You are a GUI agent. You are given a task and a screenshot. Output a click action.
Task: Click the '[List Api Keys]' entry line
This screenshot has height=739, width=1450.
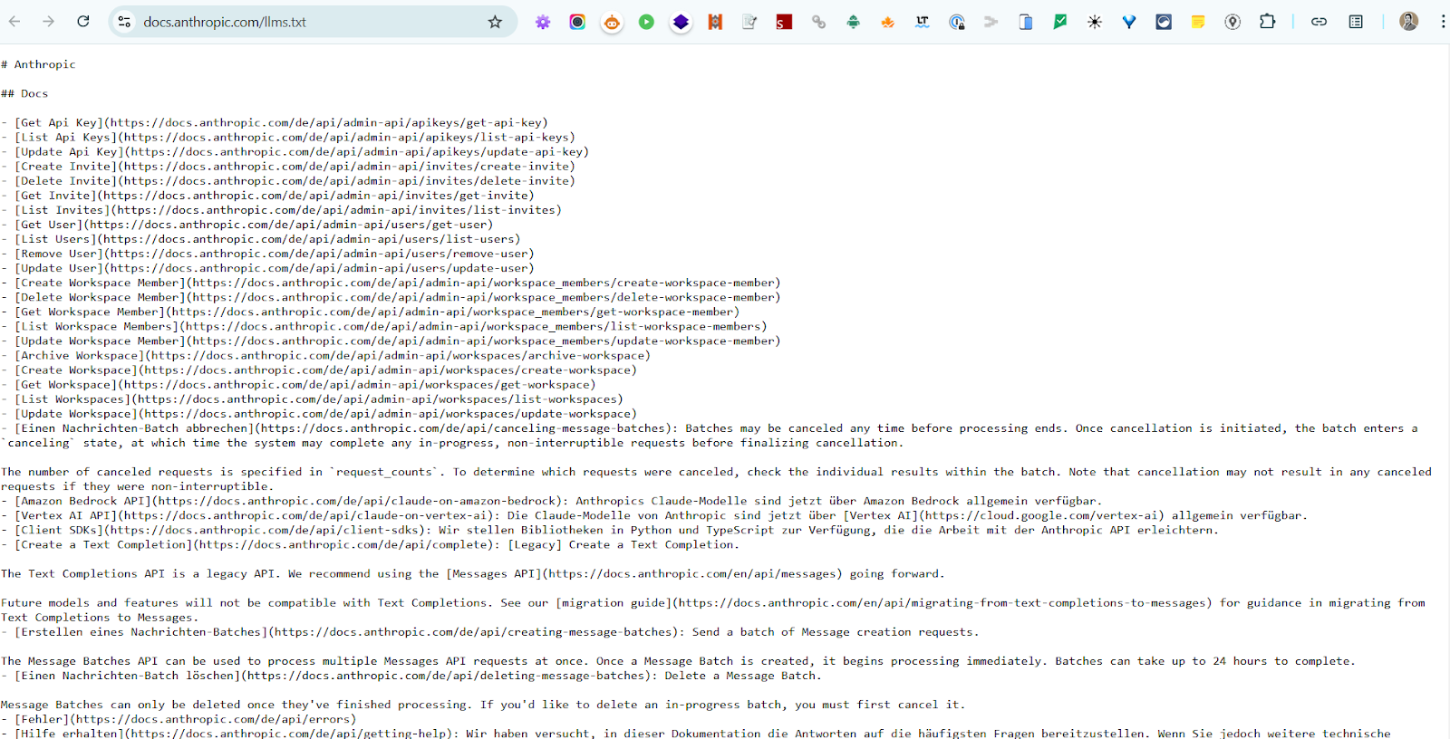tap(288, 137)
